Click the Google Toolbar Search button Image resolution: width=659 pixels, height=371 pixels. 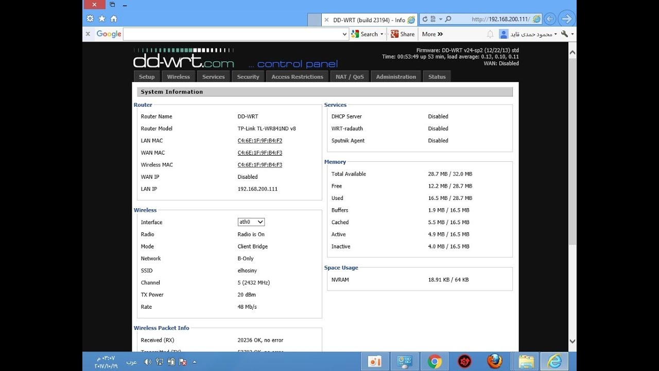365,34
